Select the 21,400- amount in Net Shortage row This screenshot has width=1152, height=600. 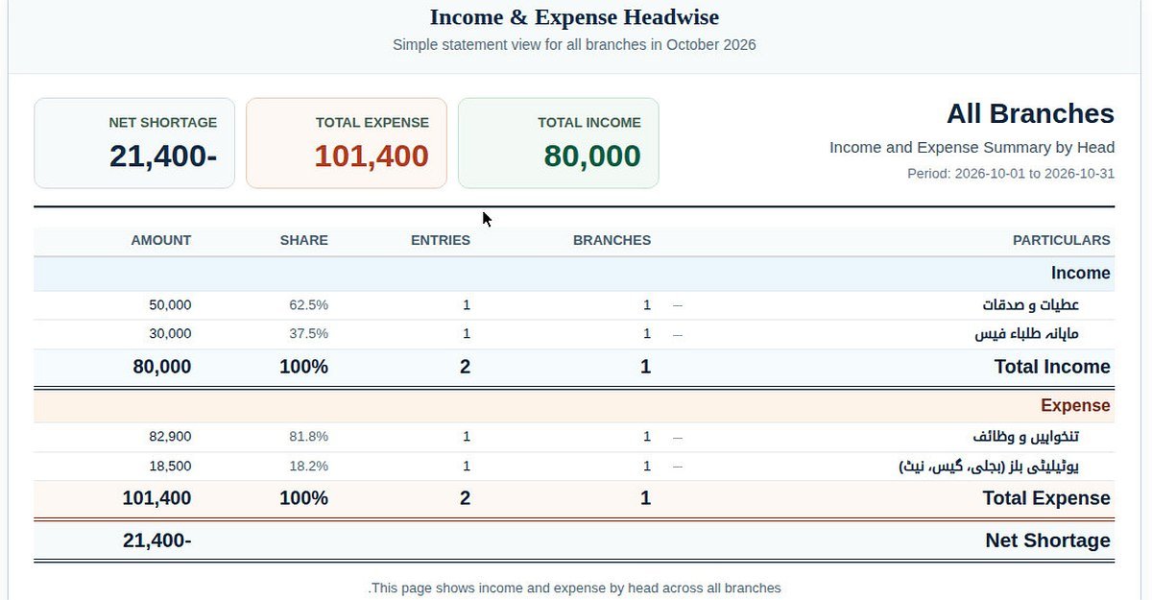tap(157, 540)
